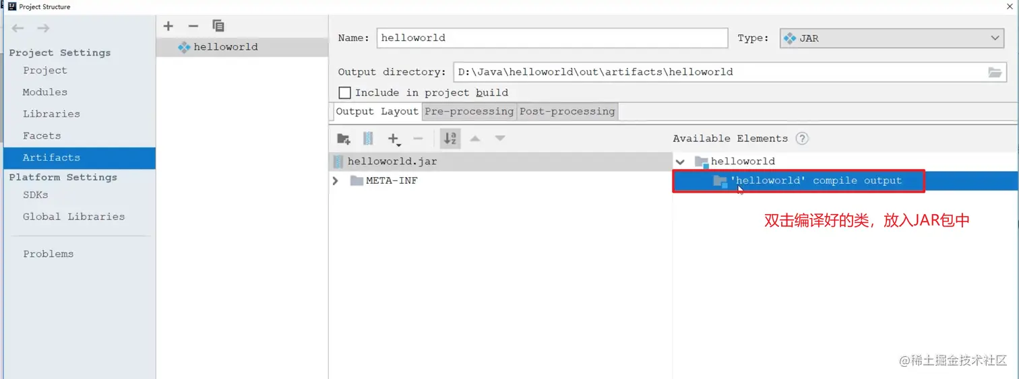
Task: Copy the selected artifact icon
Action: click(218, 26)
